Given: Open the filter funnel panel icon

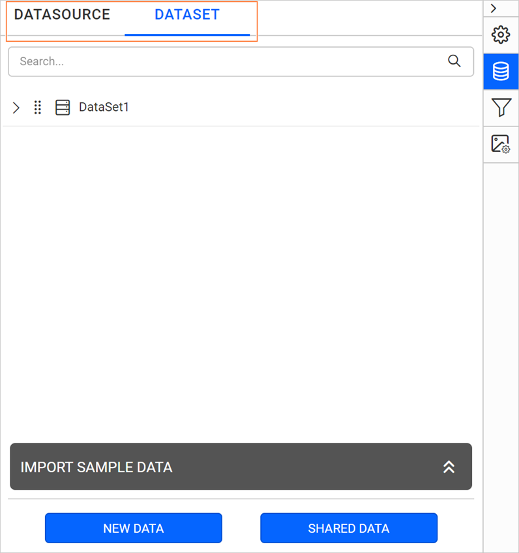Looking at the screenshot, I should tap(501, 108).
